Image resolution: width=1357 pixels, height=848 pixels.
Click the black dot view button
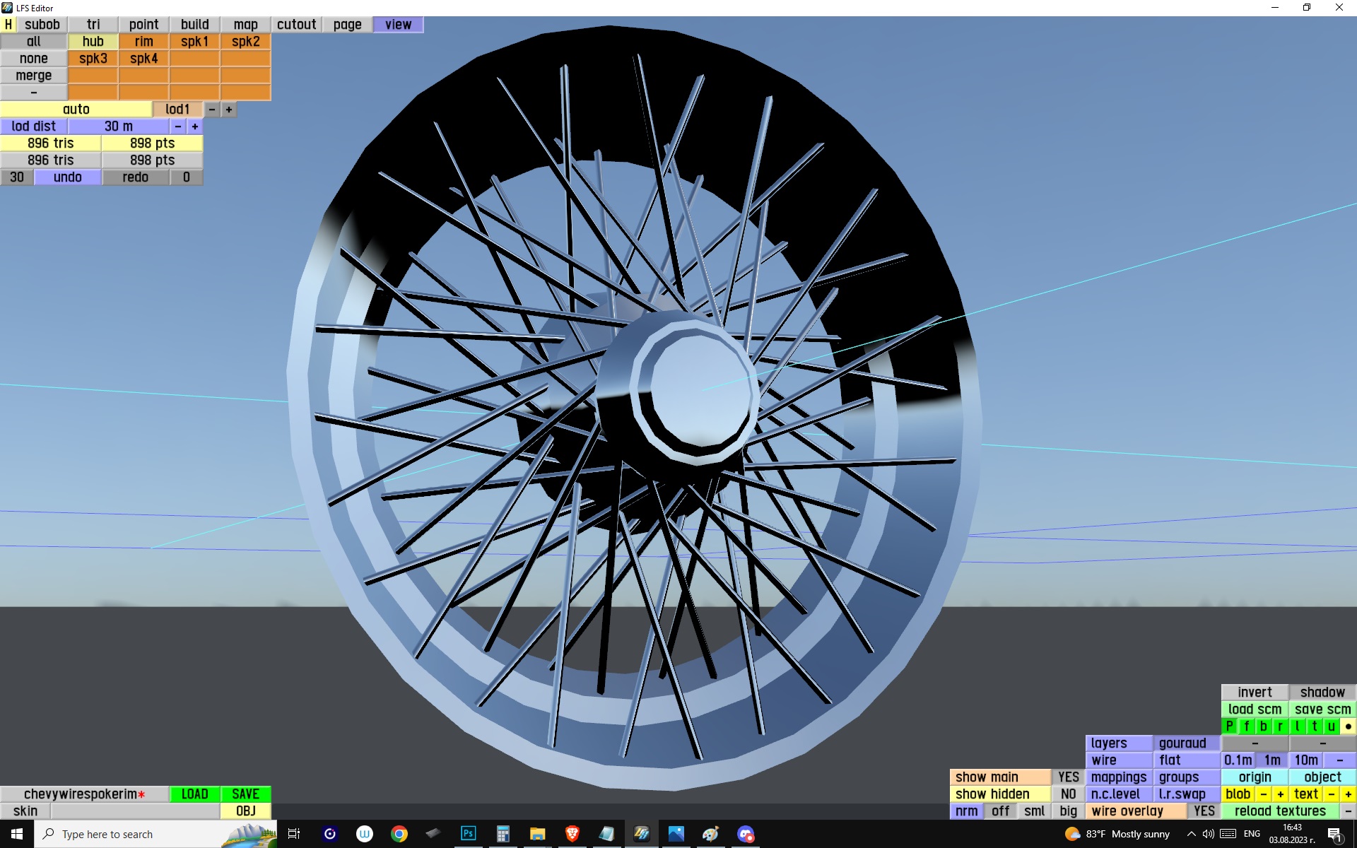(1348, 726)
